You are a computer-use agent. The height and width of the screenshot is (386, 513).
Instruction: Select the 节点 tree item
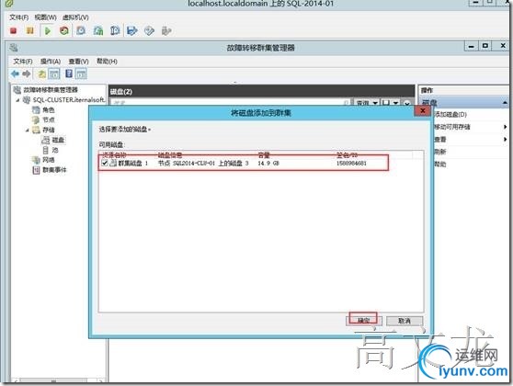pyautogui.click(x=49, y=119)
